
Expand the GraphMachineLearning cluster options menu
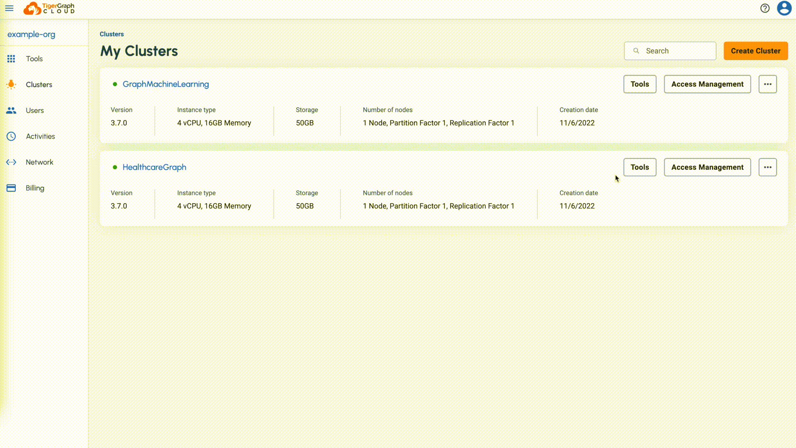pyautogui.click(x=767, y=84)
